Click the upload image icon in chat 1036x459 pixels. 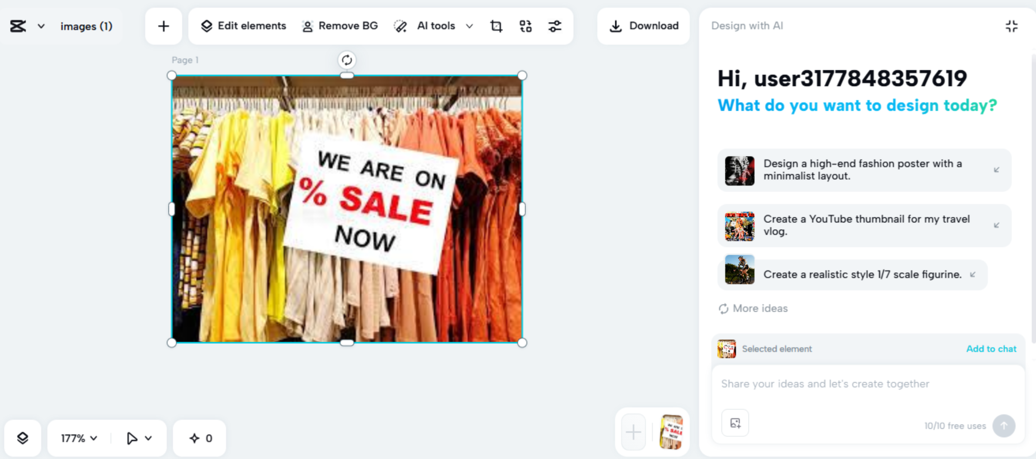(x=735, y=423)
